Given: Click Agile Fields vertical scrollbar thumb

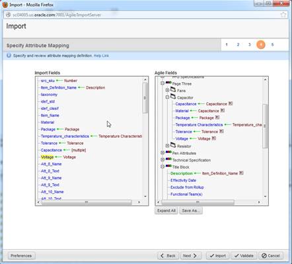Looking at the screenshot, I should click(265, 126).
